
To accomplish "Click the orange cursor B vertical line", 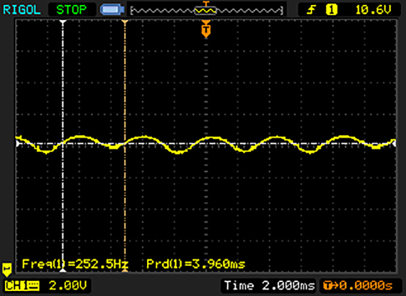I will pos(125,146).
